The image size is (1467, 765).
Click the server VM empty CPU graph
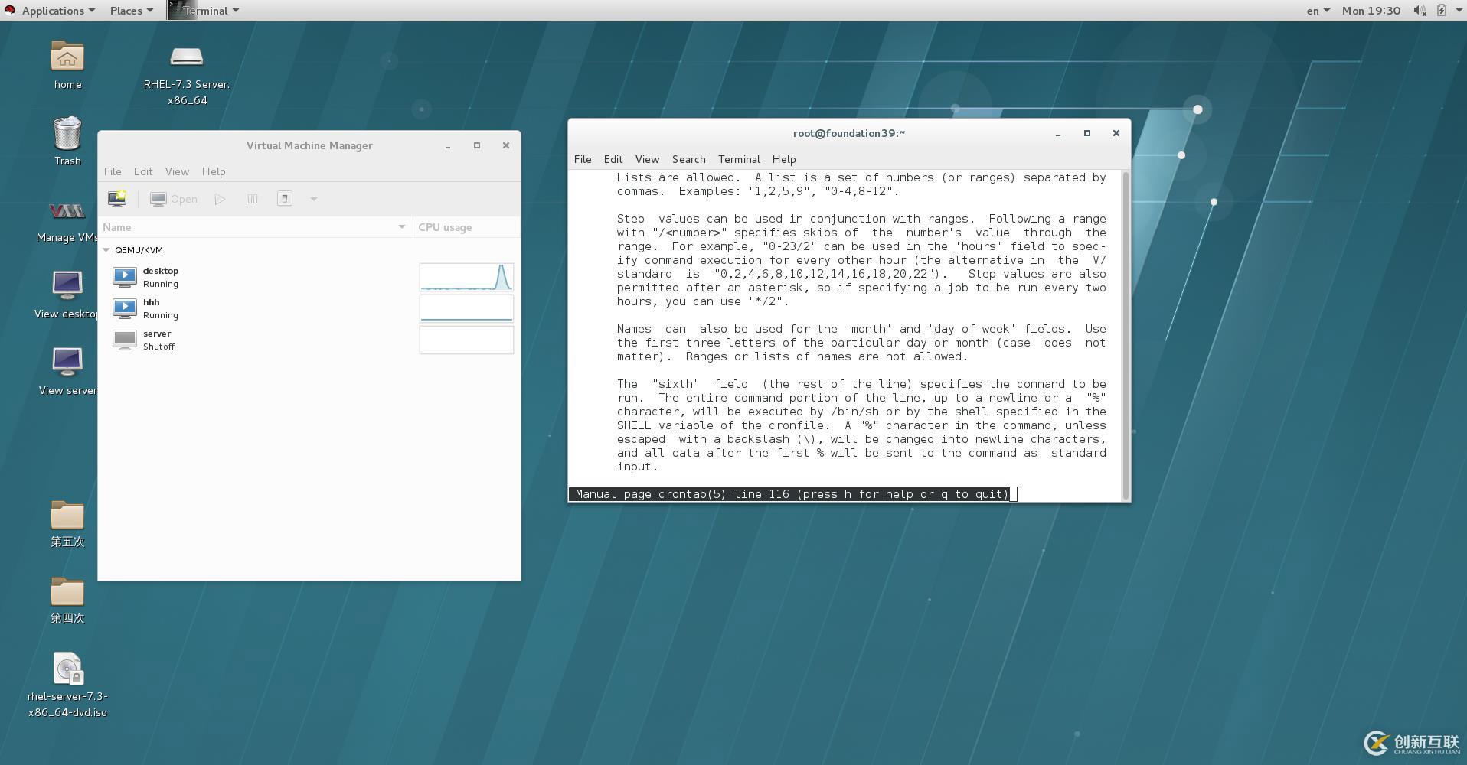tap(466, 340)
